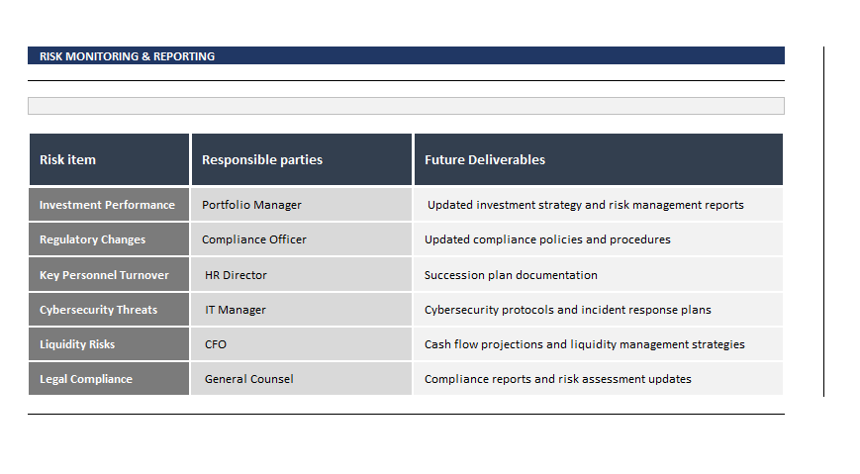Click the Portfolio Manager cell
Screen dimensions: 860x474
[302, 205]
